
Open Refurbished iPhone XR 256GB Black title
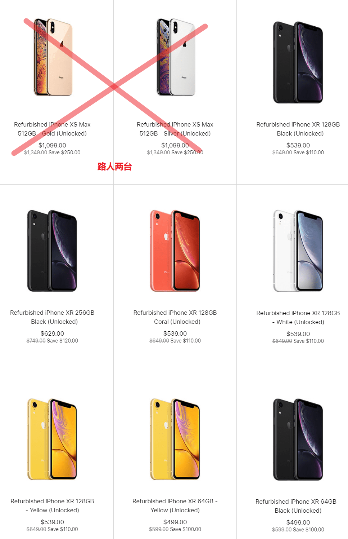(52, 317)
